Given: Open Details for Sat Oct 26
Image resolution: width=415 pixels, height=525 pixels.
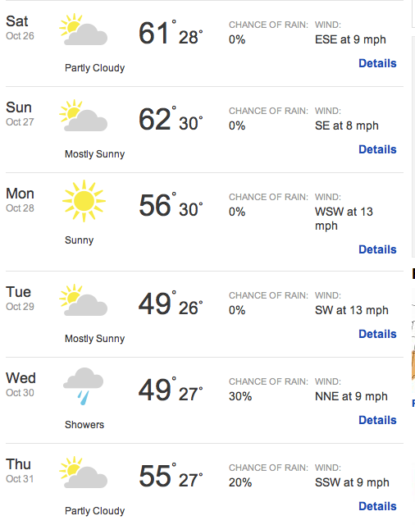Looking at the screenshot, I should pyautogui.click(x=377, y=63).
